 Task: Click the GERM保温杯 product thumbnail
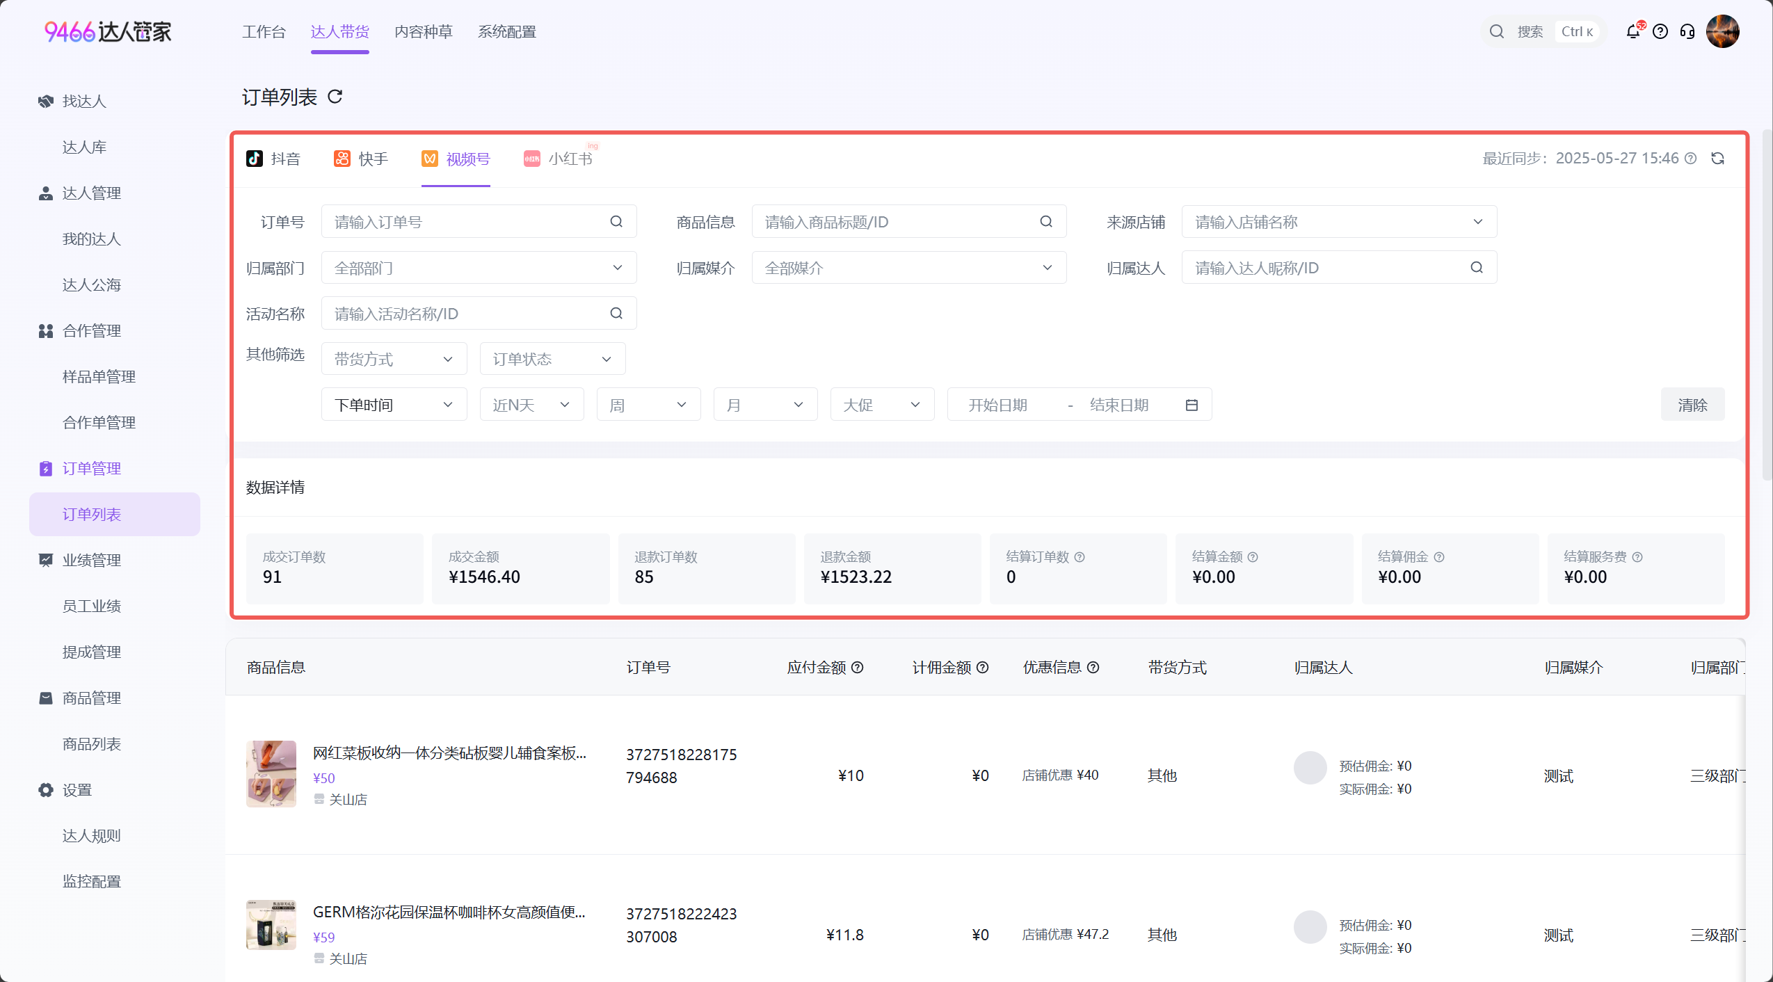pyautogui.click(x=271, y=925)
